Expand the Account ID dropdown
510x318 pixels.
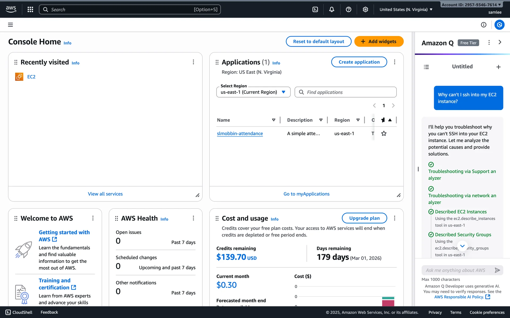[x=471, y=5]
